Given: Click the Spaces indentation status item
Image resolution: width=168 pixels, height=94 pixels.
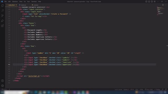Looking at the screenshot, I should click(126, 89).
